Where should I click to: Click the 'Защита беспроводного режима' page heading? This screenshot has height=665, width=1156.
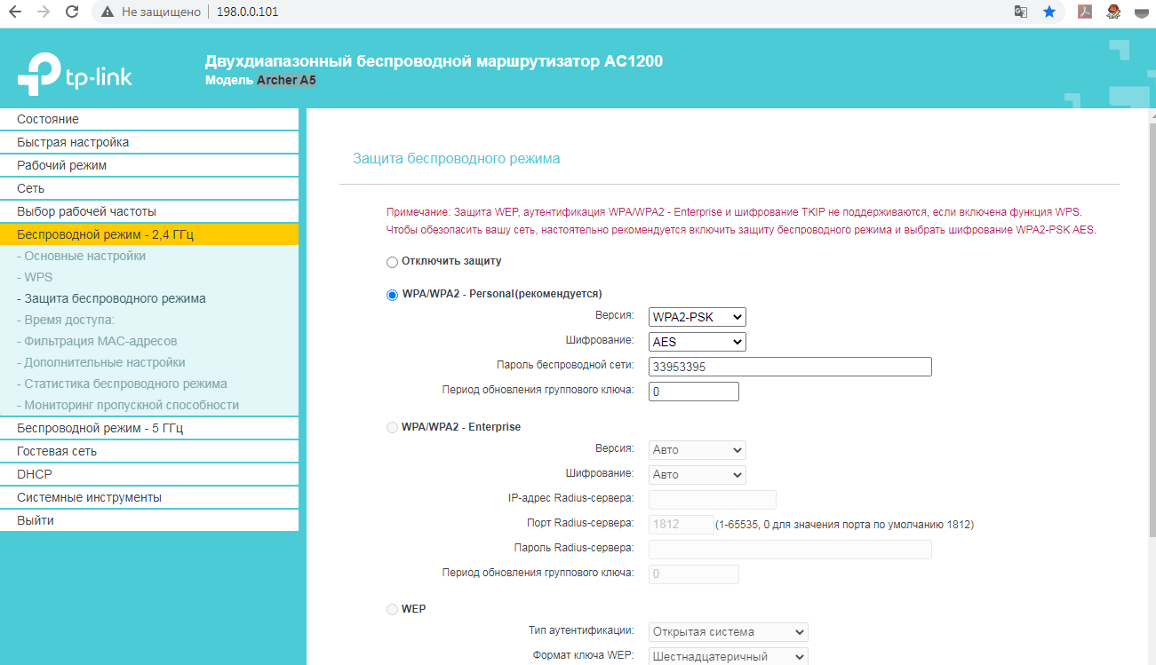(457, 159)
